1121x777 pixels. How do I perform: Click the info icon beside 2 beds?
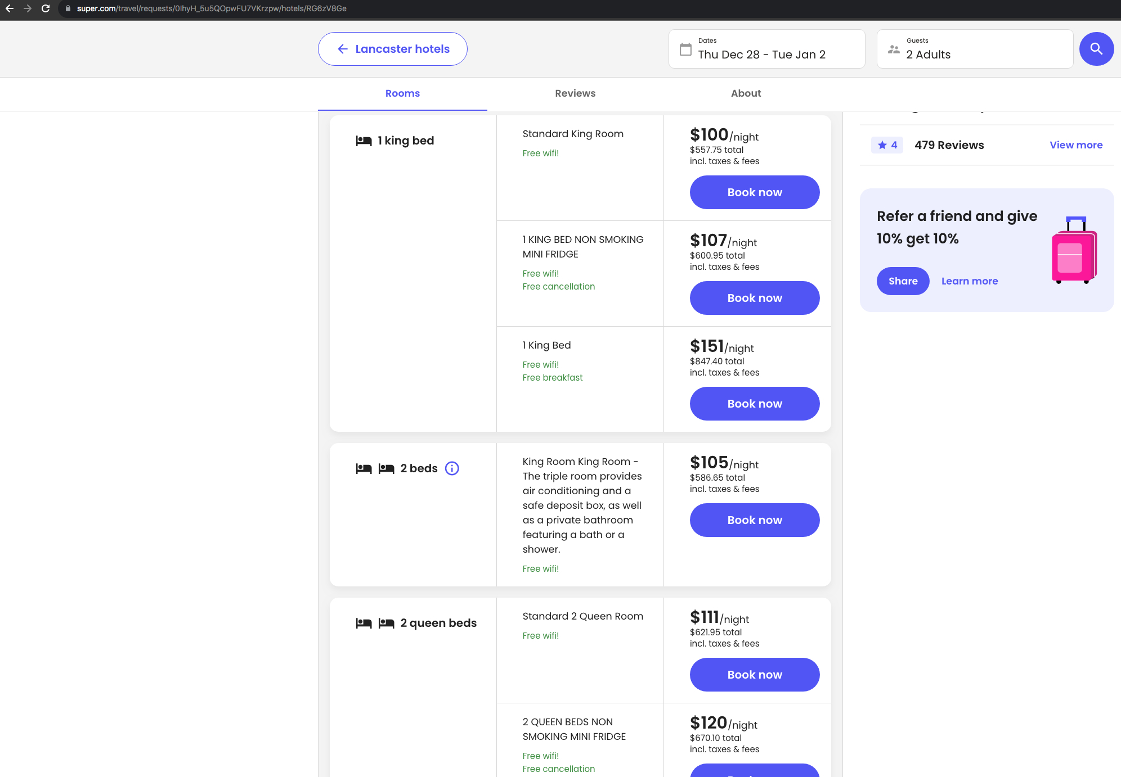[x=452, y=468]
